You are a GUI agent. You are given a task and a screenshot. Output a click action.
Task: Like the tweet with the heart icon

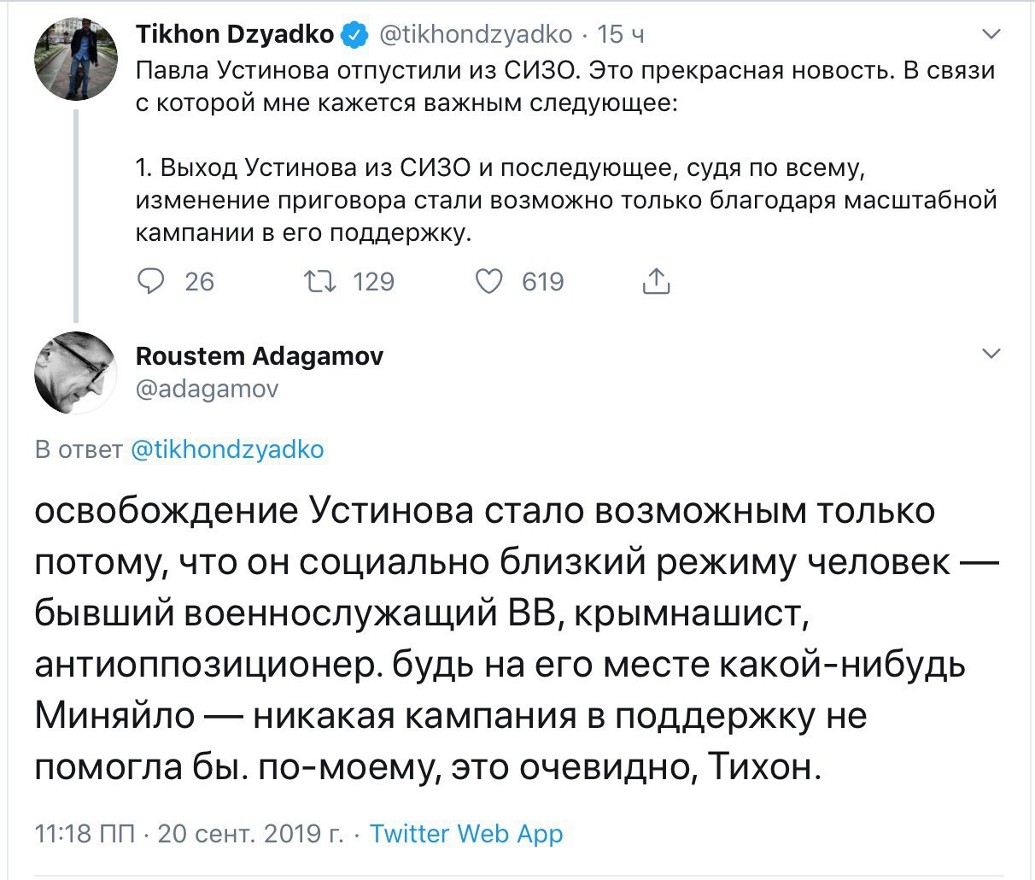pos(489,281)
